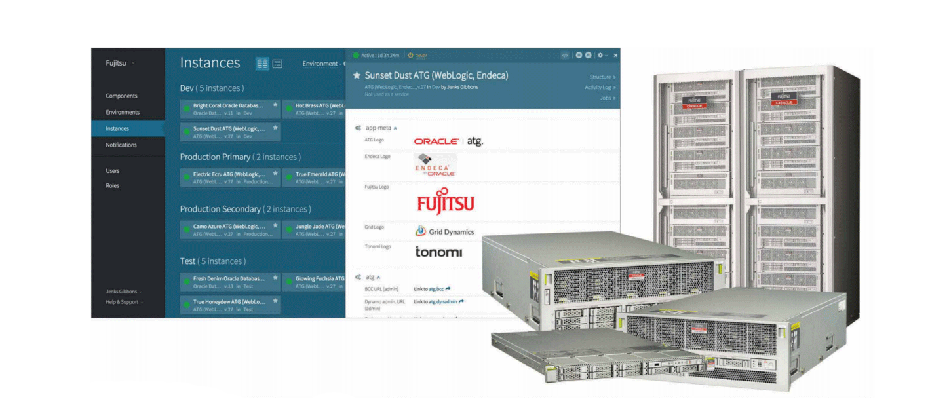
Task: Click the power icon next to 'never'
Action: pos(410,55)
